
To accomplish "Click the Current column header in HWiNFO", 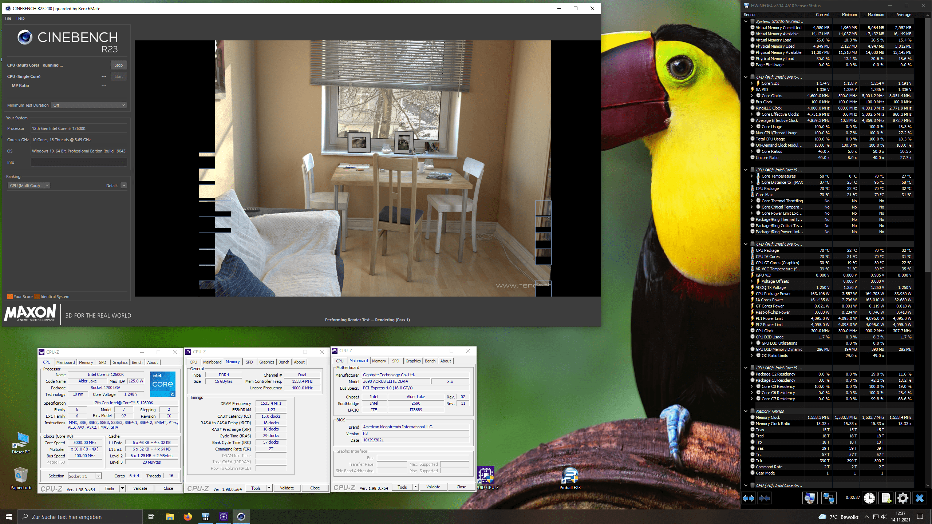I will click(818, 15).
